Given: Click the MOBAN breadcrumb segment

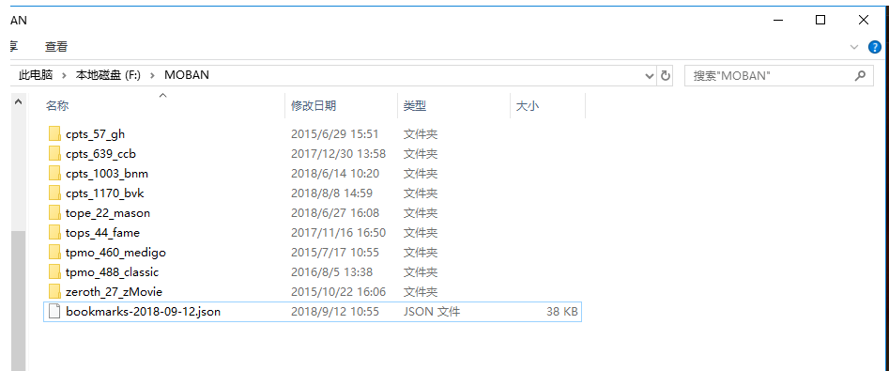Looking at the screenshot, I should point(187,75).
